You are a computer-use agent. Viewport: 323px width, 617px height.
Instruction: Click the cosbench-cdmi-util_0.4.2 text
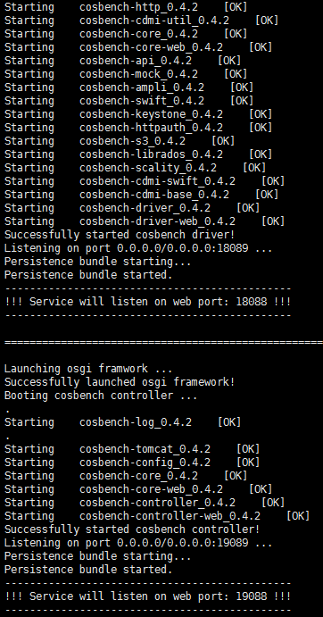coord(154,21)
